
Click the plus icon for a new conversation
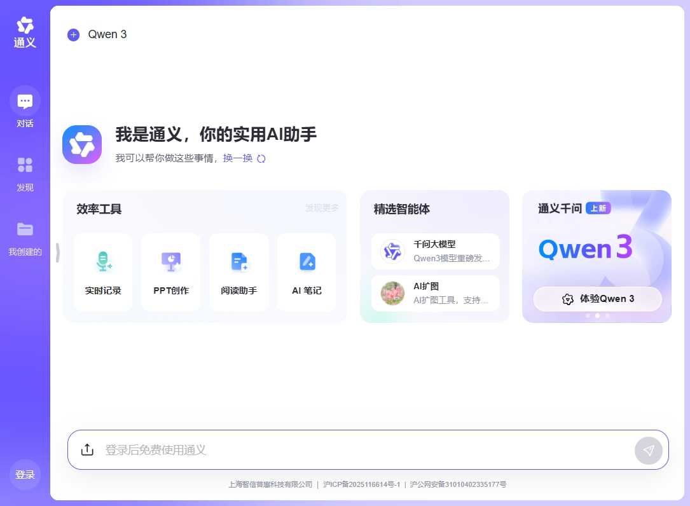pyautogui.click(x=73, y=34)
